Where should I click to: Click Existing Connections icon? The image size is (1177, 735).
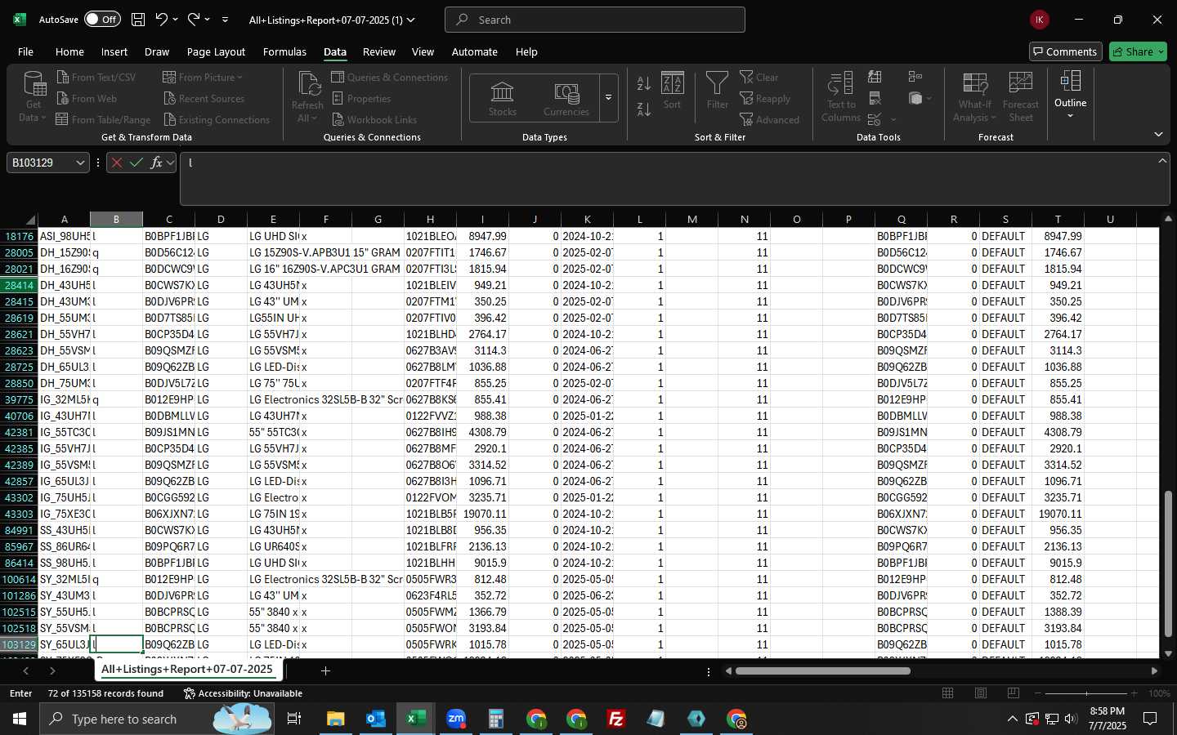(170, 119)
